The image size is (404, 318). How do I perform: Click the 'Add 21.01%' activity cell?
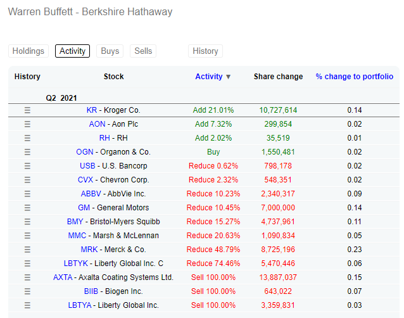click(213, 110)
